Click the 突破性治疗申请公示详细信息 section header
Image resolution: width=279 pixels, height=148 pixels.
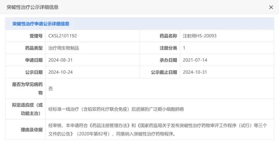(41, 24)
